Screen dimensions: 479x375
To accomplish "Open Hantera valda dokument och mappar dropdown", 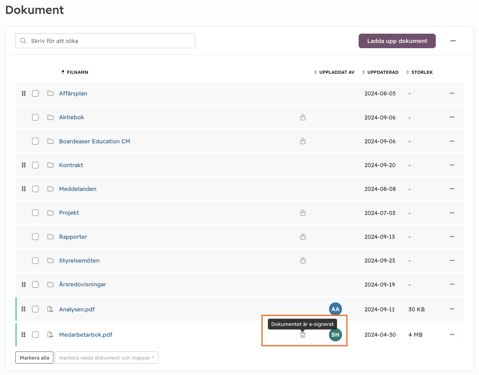I will coord(106,358).
